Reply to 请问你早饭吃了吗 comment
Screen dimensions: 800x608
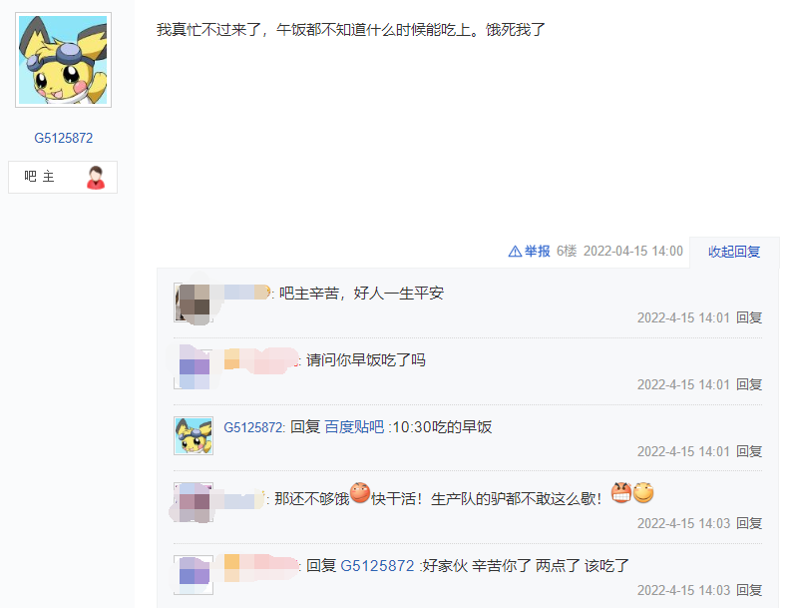point(749,384)
